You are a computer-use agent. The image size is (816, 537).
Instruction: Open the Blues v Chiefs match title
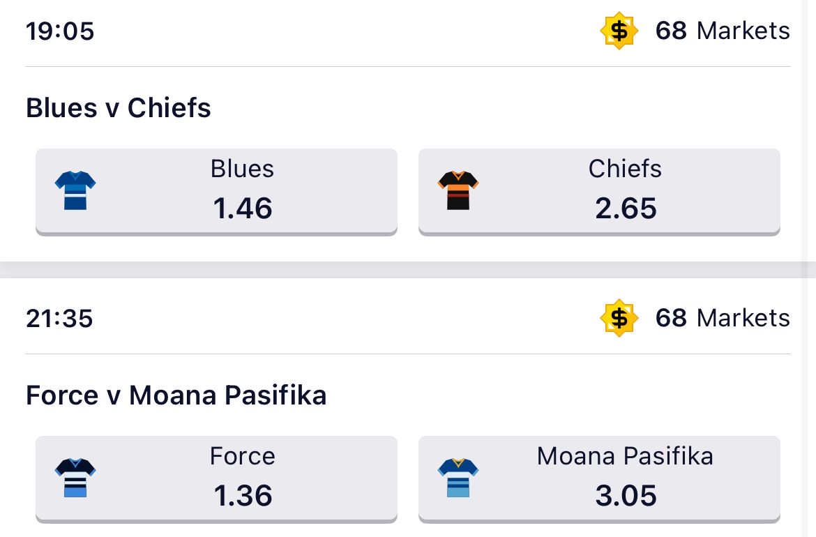click(x=119, y=108)
